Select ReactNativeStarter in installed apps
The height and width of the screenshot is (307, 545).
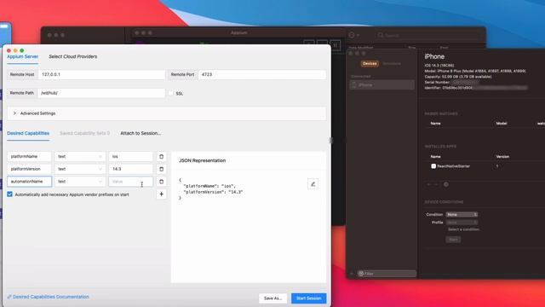[453, 166]
